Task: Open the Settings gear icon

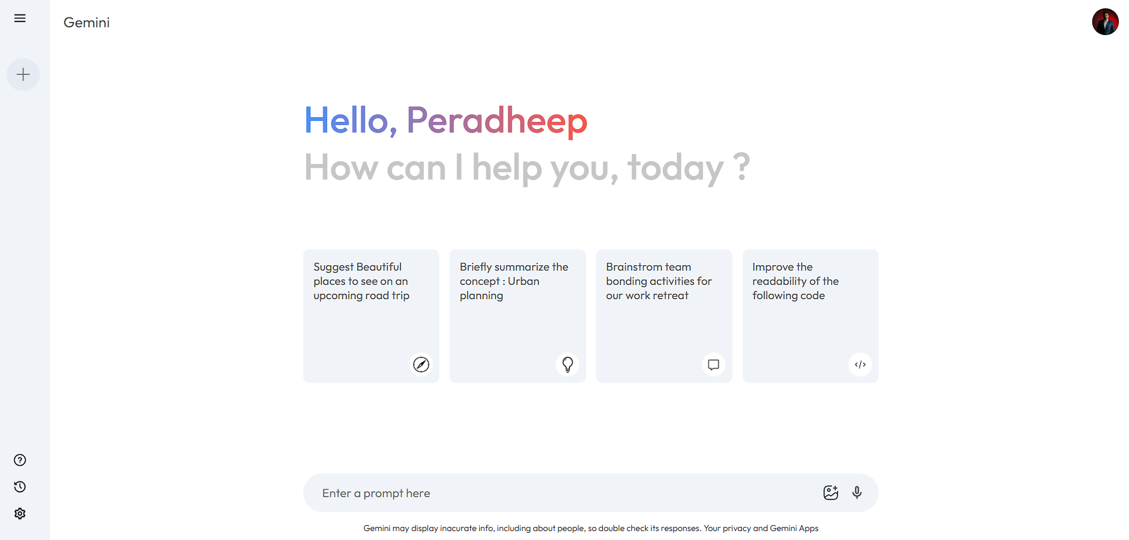Action: 20,514
